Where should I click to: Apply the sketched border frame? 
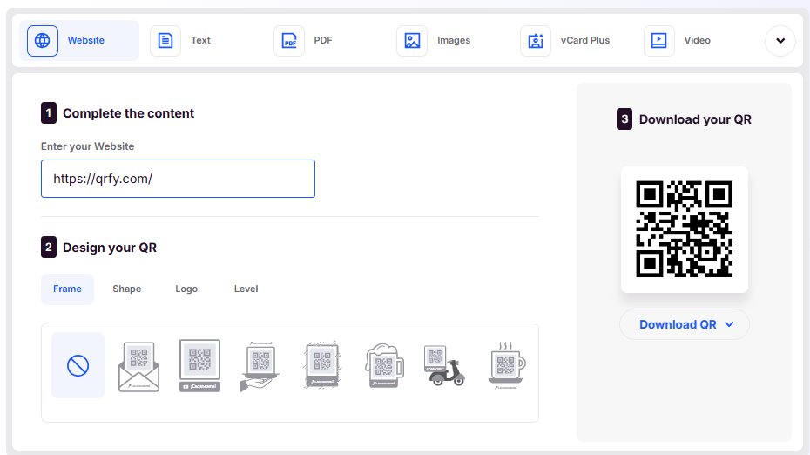pos(322,364)
